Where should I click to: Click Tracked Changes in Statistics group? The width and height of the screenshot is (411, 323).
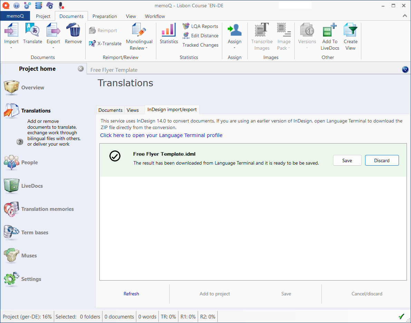pyautogui.click(x=200, y=45)
